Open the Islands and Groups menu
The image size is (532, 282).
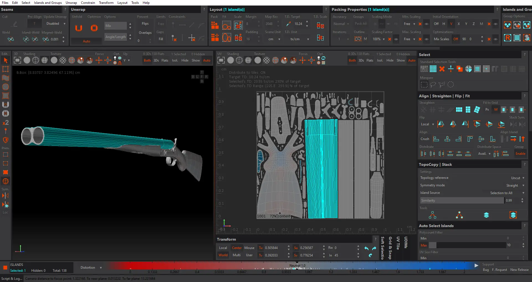[x=48, y=3]
